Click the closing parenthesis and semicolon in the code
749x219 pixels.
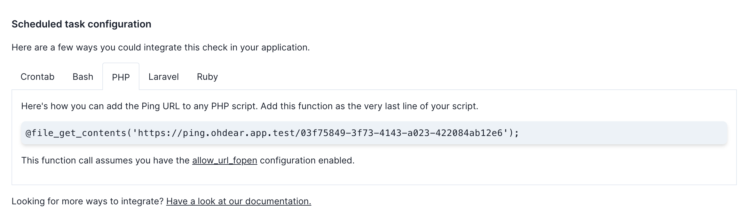(514, 133)
